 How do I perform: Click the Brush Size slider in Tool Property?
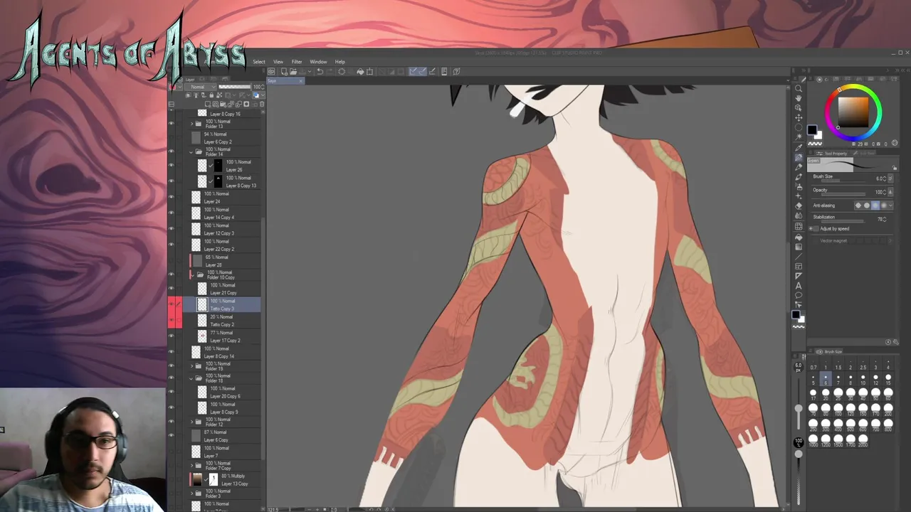tap(843, 181)
